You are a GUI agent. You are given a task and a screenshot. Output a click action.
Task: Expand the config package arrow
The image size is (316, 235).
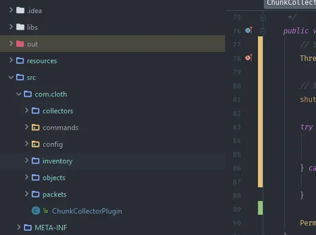click(26, 144)
